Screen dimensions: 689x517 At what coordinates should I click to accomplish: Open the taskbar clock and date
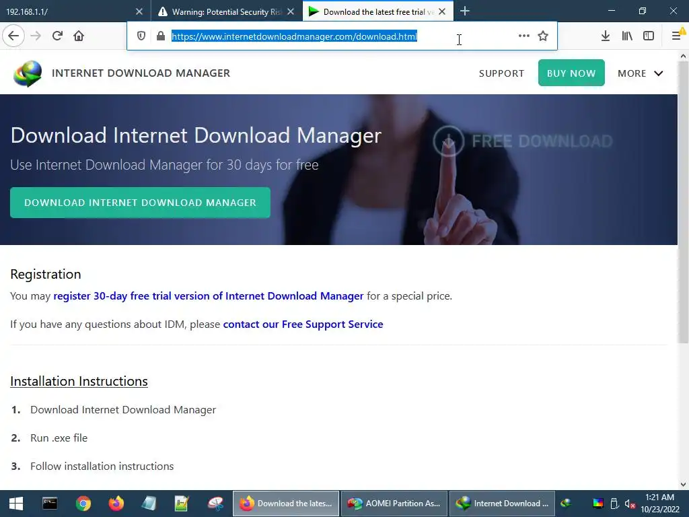point(660,504)
